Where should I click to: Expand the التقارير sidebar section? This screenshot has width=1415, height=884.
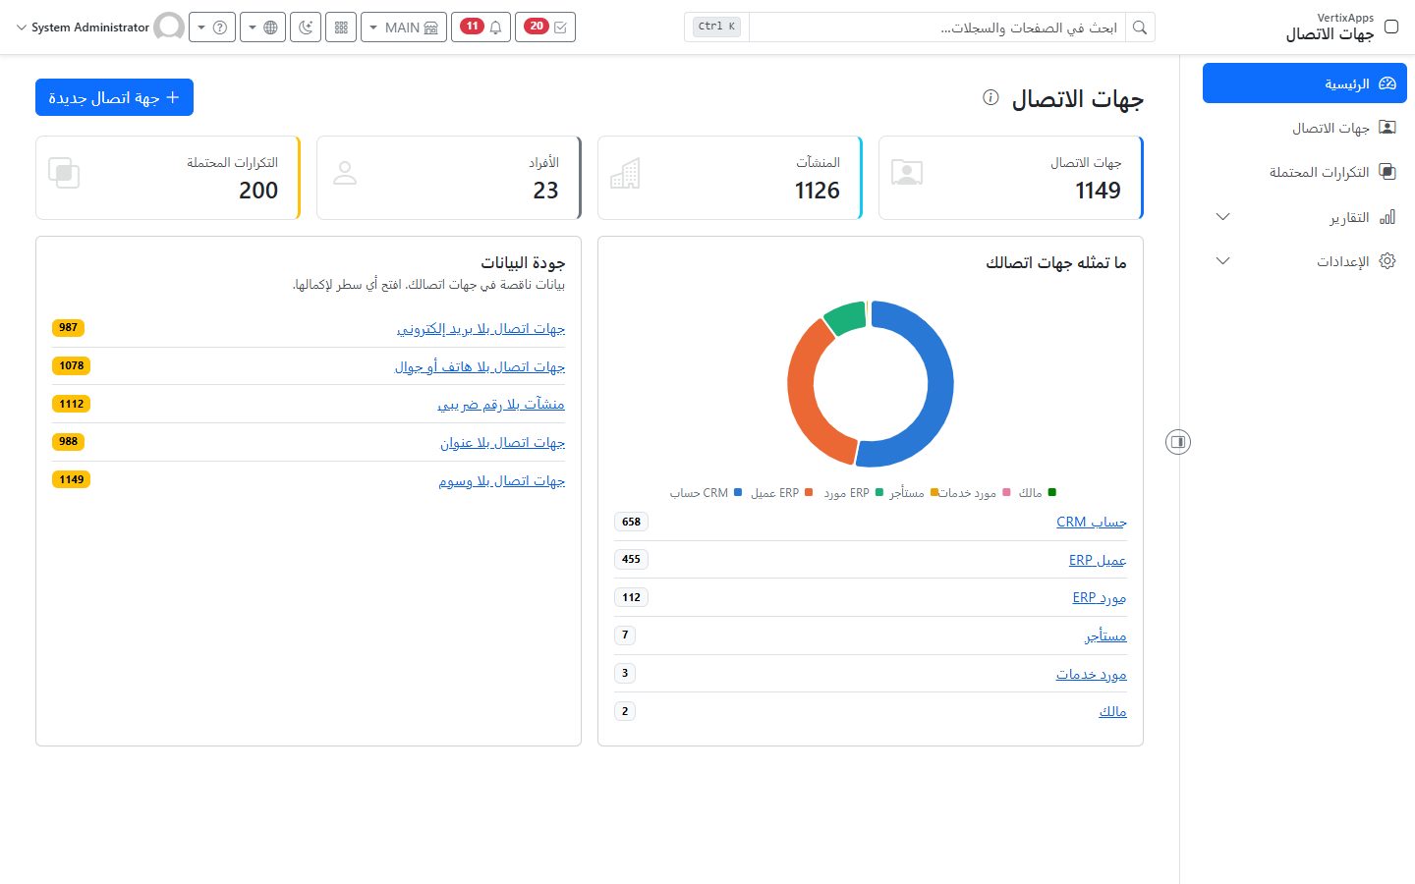pyautogui.click(x=1305, y=217)
